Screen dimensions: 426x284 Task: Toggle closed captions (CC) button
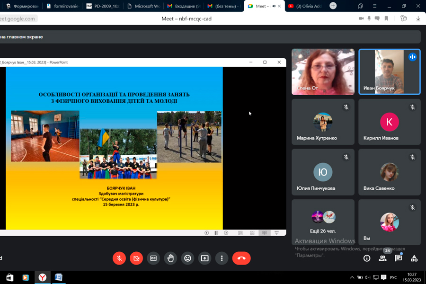pyautogui.click(x=153, y=258)
